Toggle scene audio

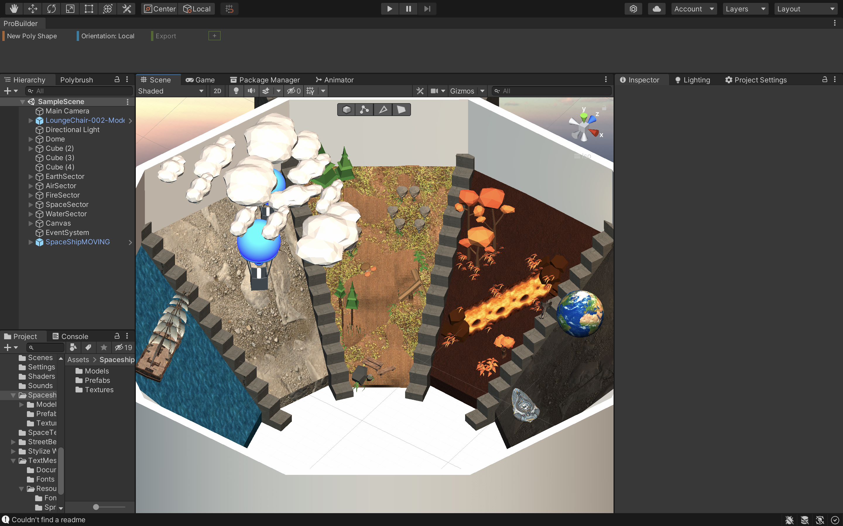point(251,91)
